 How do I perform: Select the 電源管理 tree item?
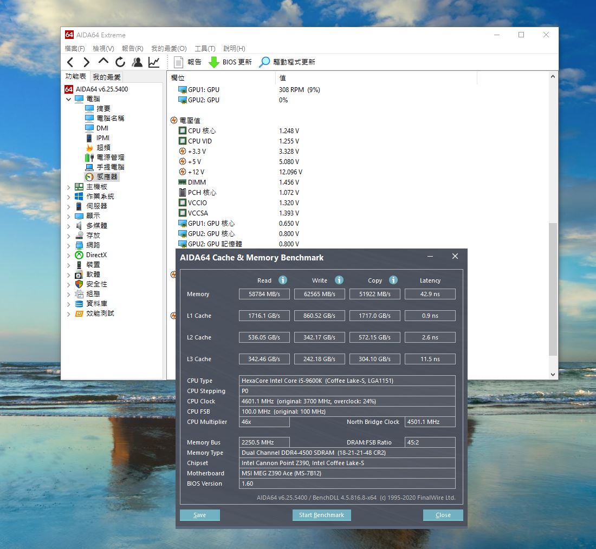105,158
